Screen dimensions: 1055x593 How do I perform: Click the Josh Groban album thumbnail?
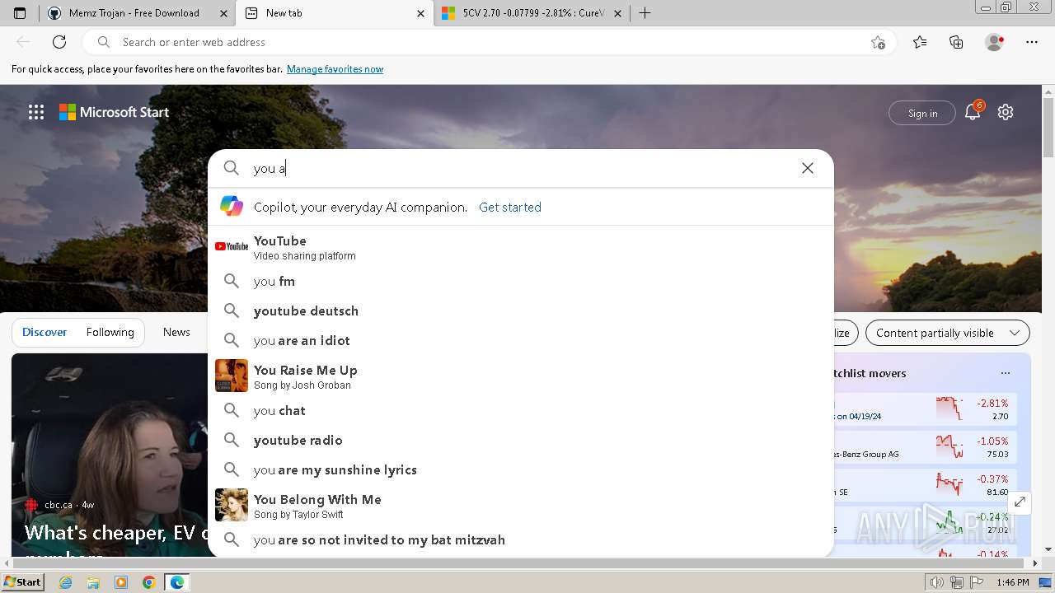[x=232, y=376]
